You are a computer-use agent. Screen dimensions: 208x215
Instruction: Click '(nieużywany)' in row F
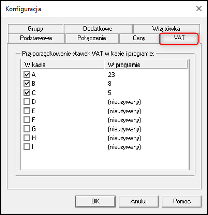(124, 120)
